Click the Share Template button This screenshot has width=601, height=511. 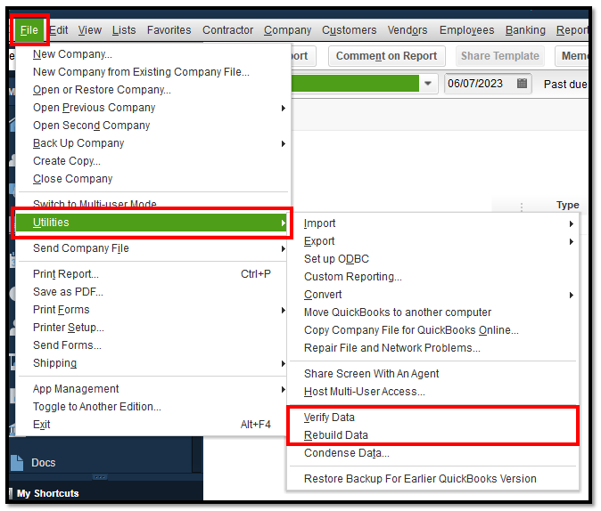500,56
